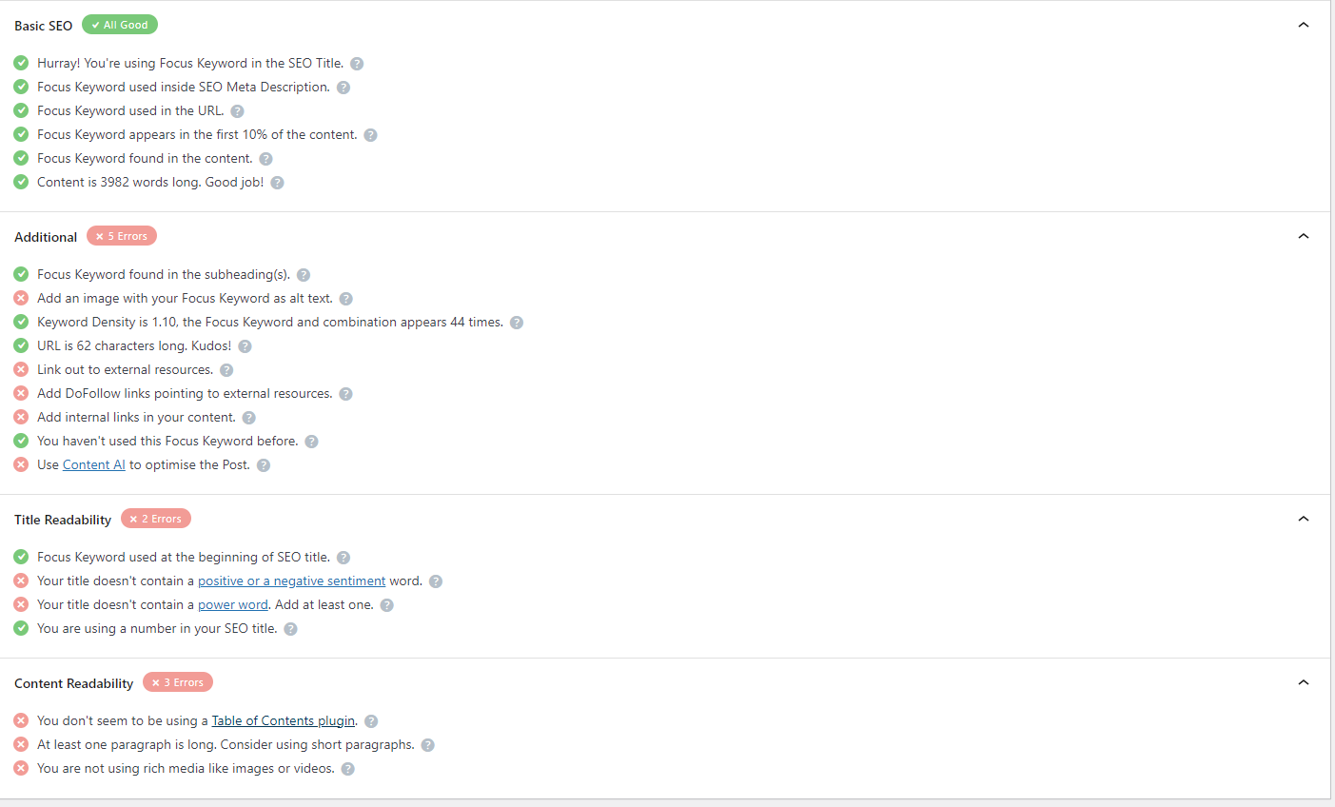Viewport: 1335px width, 807px height.
Task: Open help icon for short paragraphs warning
Action: click(428, 745)
